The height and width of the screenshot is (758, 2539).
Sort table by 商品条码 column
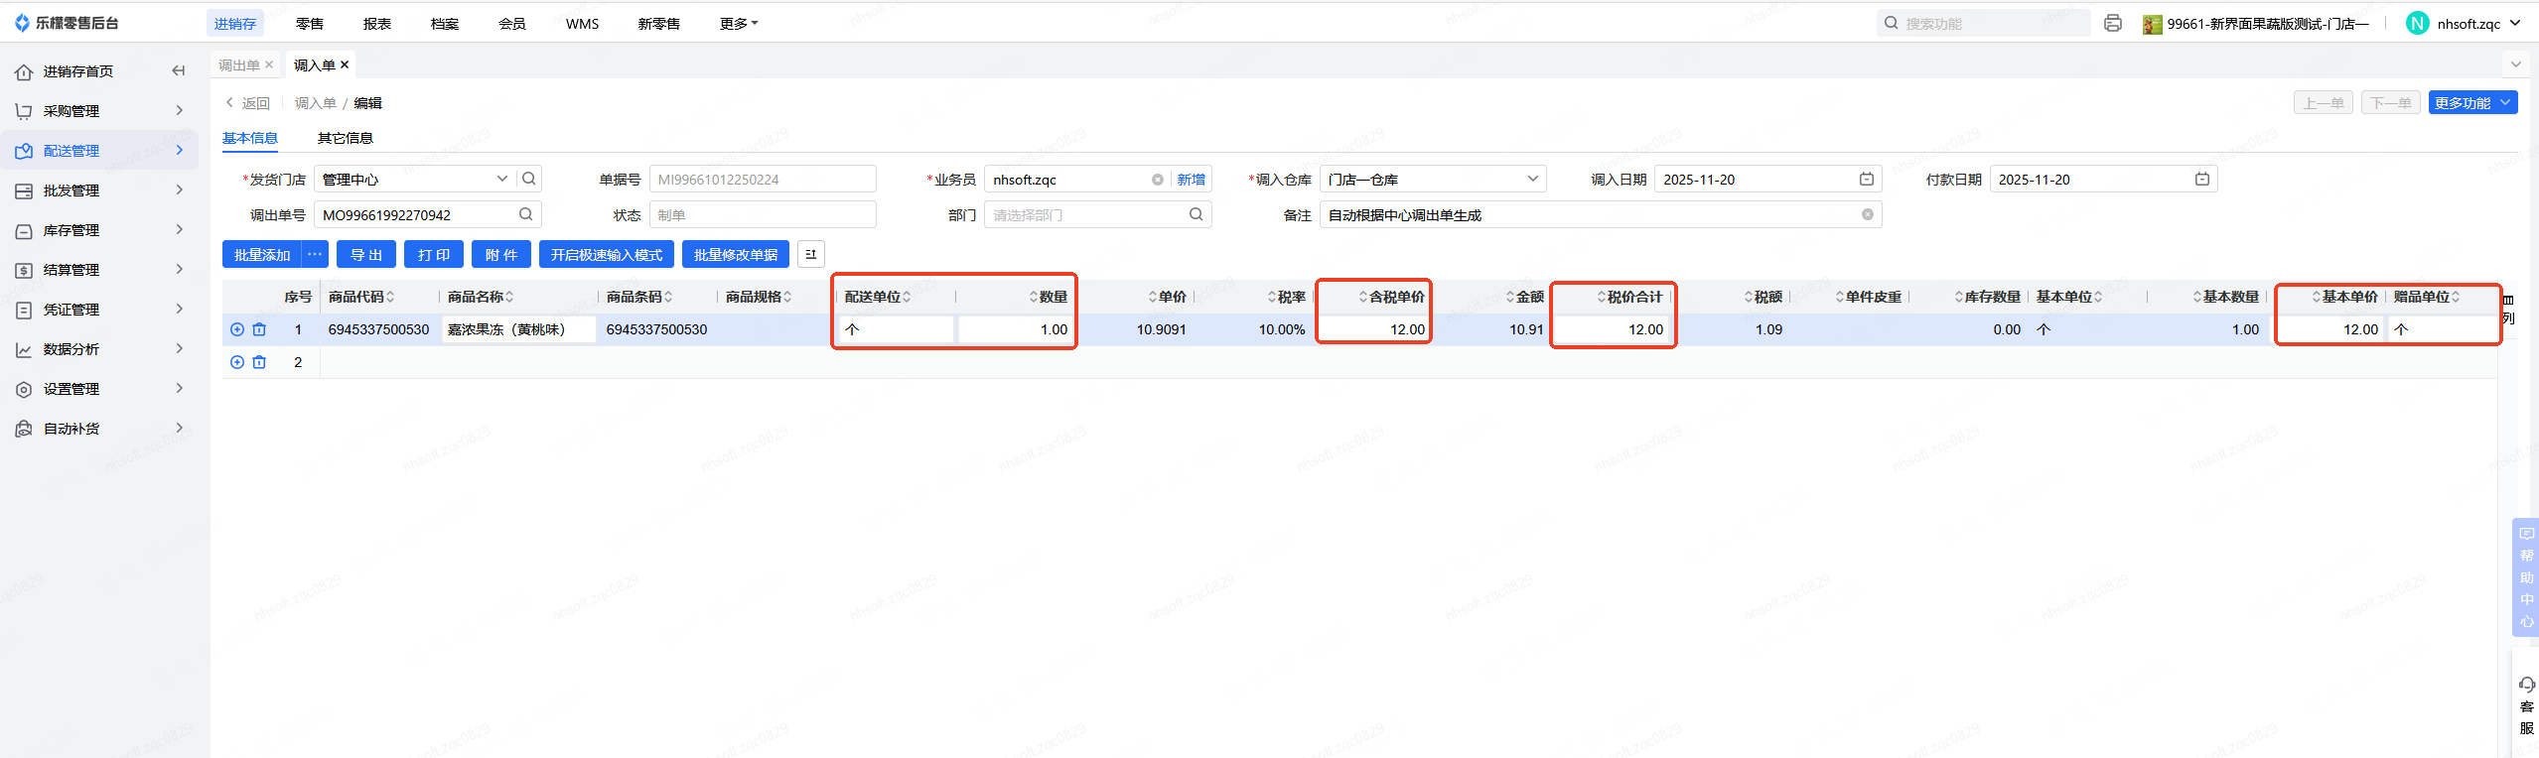[668, 297]
